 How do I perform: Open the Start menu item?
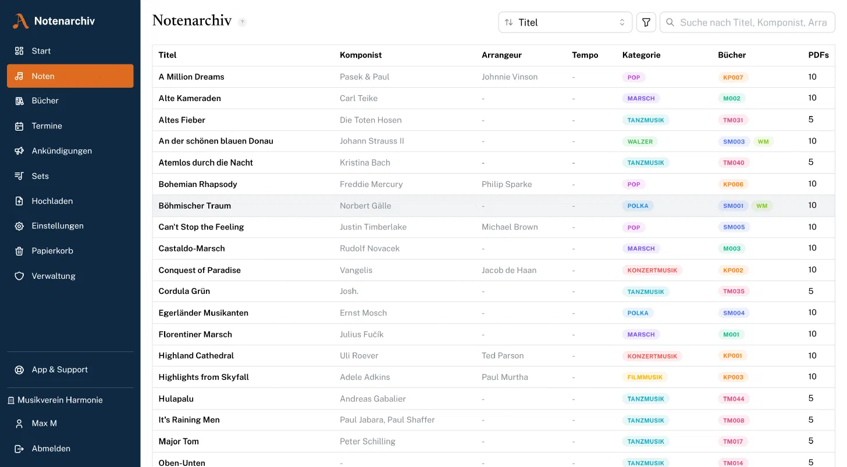70,51
